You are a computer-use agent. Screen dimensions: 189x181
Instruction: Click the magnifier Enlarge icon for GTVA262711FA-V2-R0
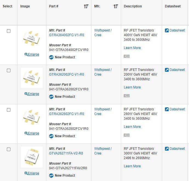26,173
